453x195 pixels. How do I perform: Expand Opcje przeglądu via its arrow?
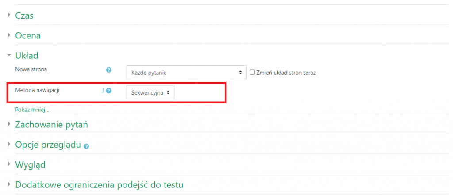tap(9, 144)
